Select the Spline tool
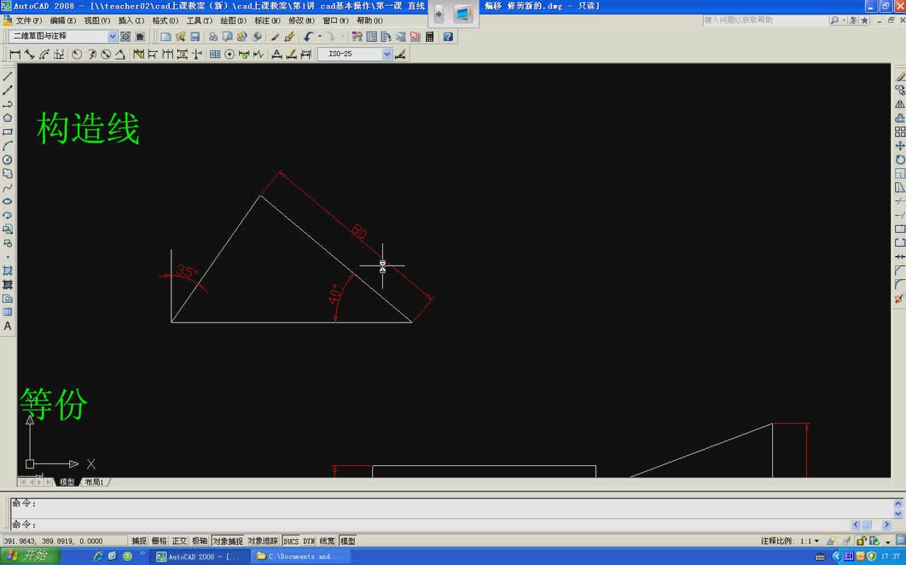Screen dimensions: 906x565 tap(8, 187)
